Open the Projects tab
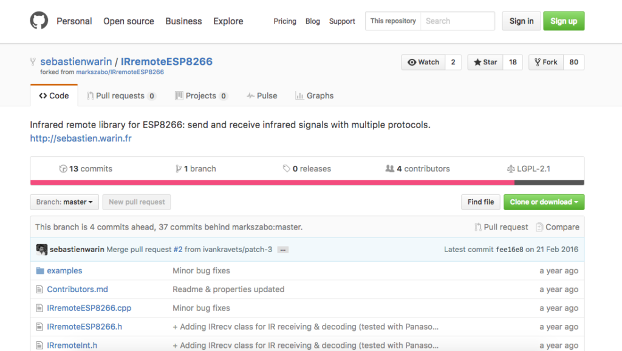622x351 pixels. click(x=201, y=96)
